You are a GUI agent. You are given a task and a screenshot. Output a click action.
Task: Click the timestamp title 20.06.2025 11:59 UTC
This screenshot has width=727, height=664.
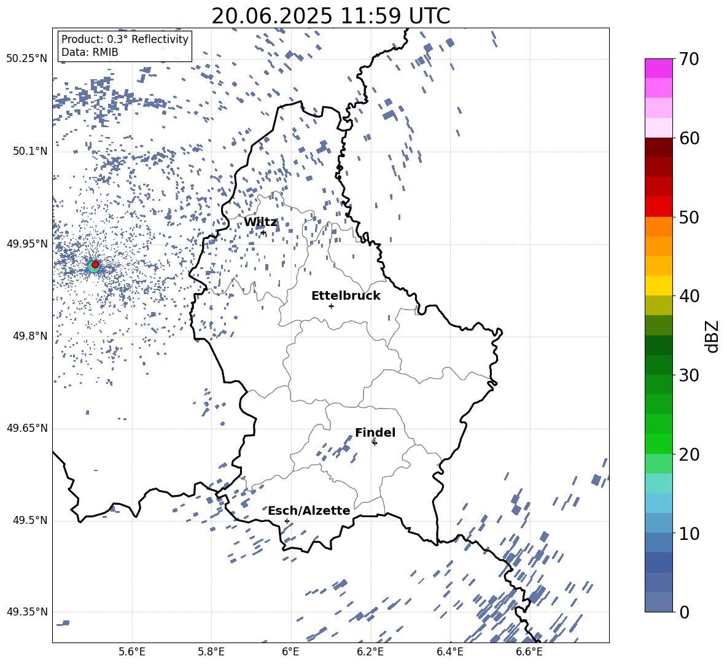330,16
